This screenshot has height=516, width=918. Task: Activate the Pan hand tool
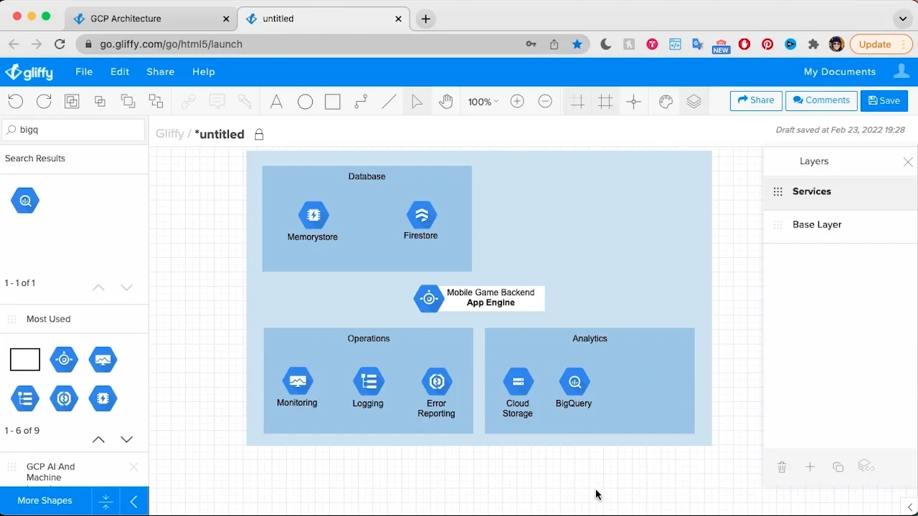click(446, 102)
